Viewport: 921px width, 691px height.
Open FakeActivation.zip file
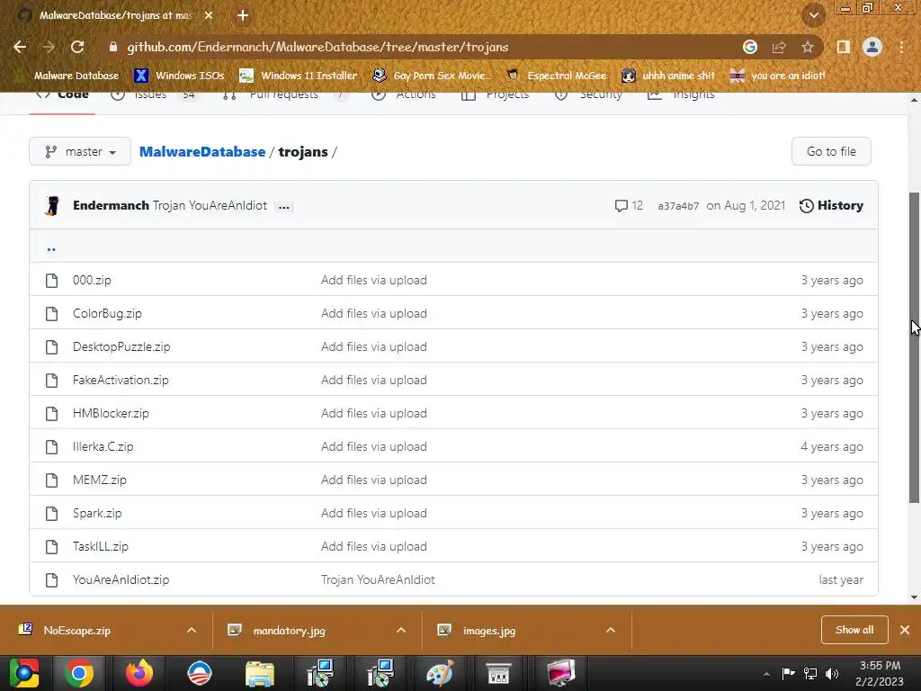(121, 381)
